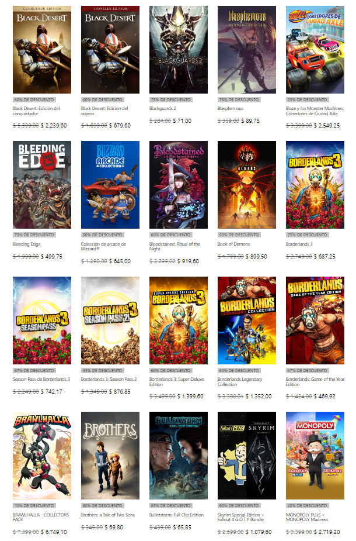Screen dimensions: 356x541
Task: Select Borderlands 3 Season Pass 2 cover
Action: (x=110, y=320)
